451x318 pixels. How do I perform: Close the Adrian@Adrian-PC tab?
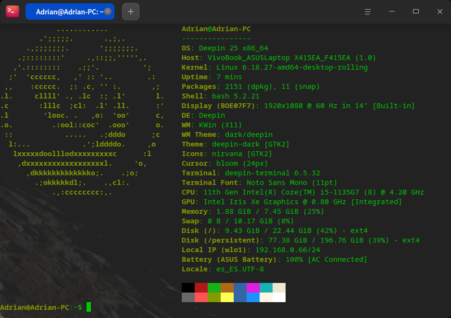(x=108, y=12)
